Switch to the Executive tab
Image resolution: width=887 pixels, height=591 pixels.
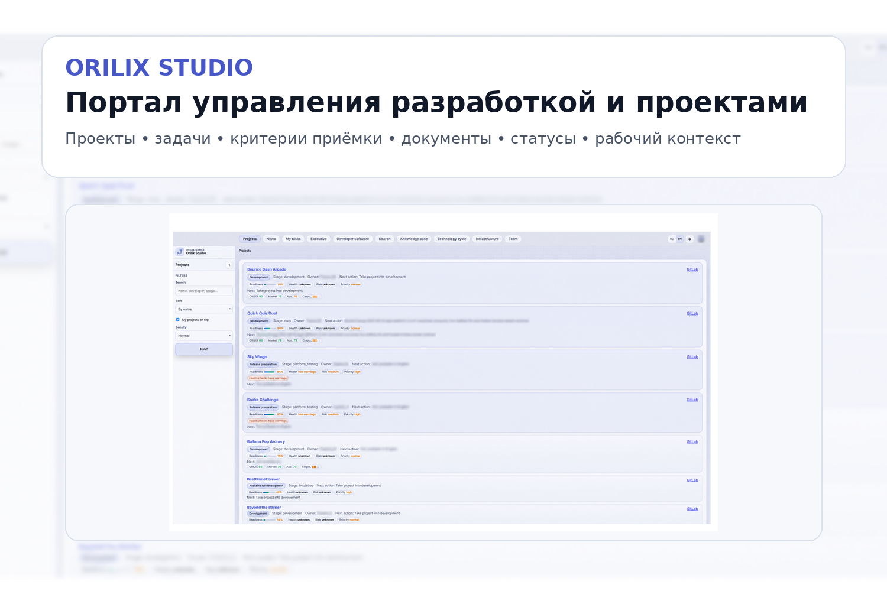[319, 239]
